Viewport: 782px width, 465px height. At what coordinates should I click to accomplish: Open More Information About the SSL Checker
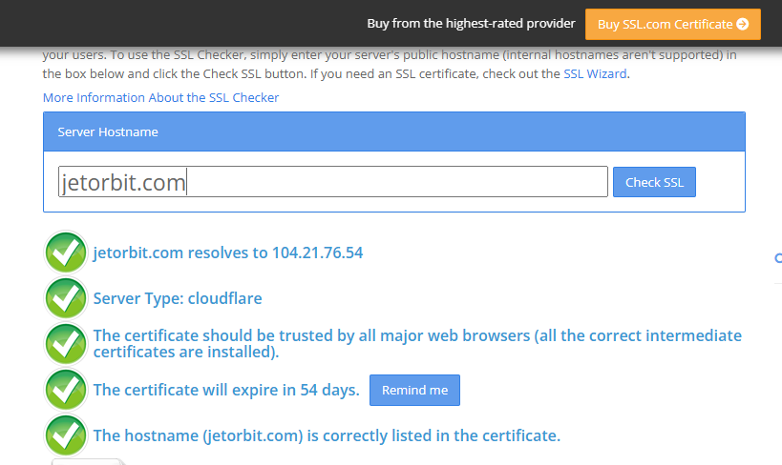[x=160, y=97]
